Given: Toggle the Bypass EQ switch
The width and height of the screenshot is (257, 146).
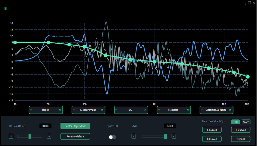Looking at the screenshot, I should (112, 137).
